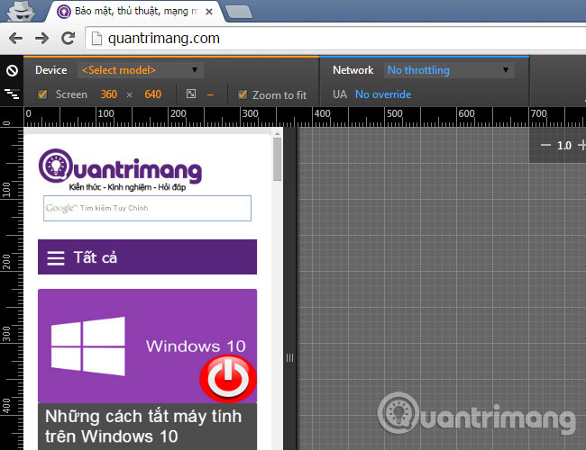Screen dimensions: 586x450
Task: Toggle media queries bars icon
Action: pos(12,94)
